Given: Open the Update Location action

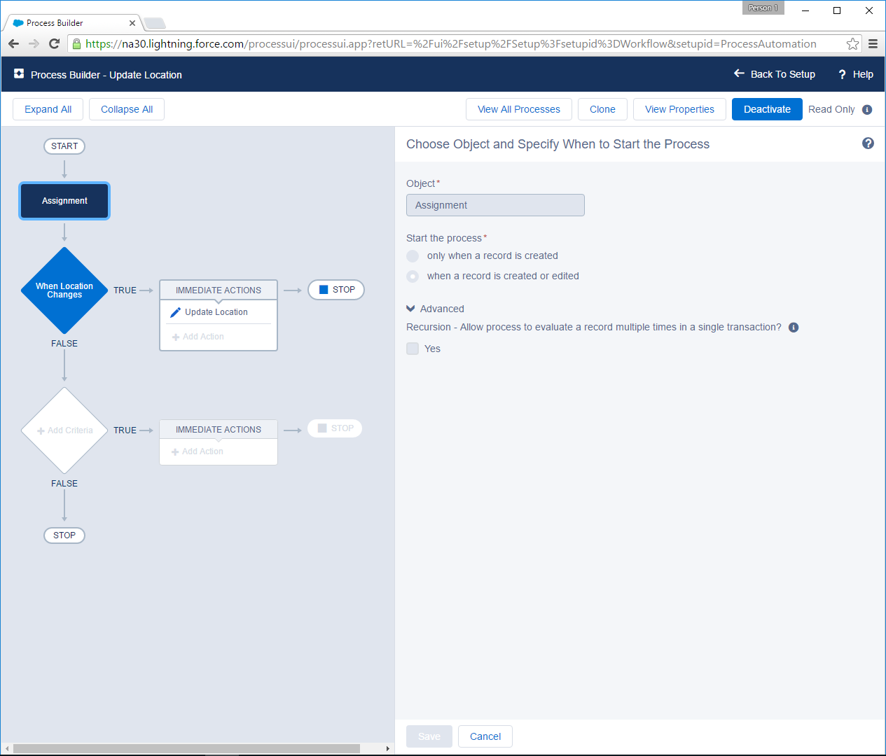Looking at the screenshot, I should pos(216,312).
